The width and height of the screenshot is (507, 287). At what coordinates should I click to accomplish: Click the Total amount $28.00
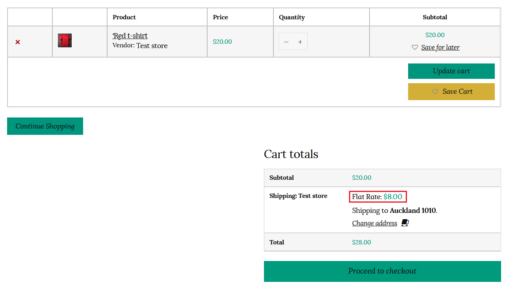(x=362, y=242)
